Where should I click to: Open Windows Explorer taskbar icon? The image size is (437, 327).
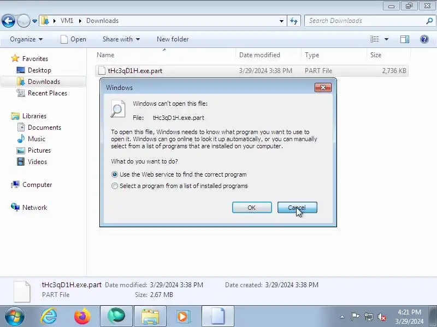(x=150, y=316)
